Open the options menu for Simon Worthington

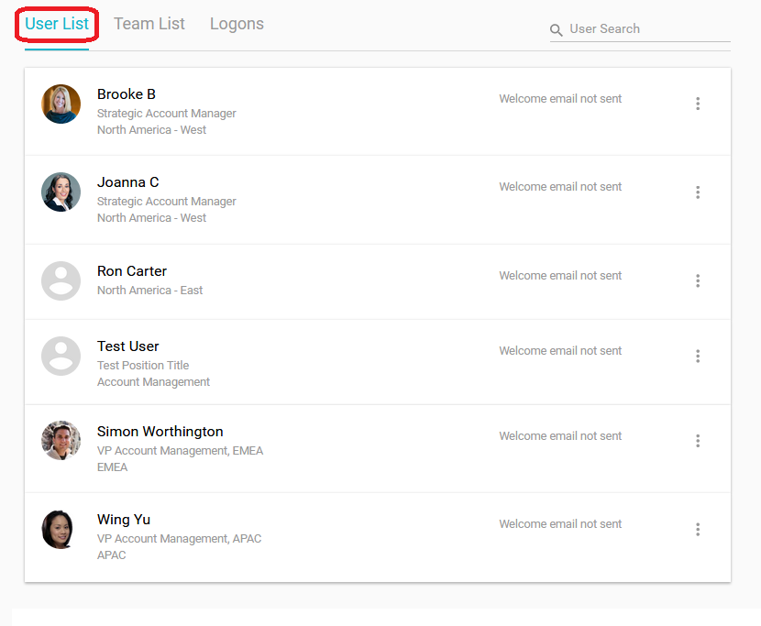pyautogui.click(x=698, y=441)
